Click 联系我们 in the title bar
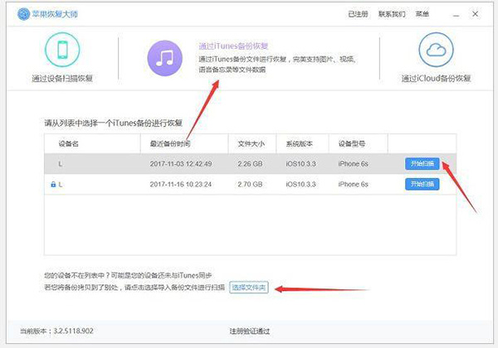Screen dimensions: 498x348 click(x=392, y=16)
